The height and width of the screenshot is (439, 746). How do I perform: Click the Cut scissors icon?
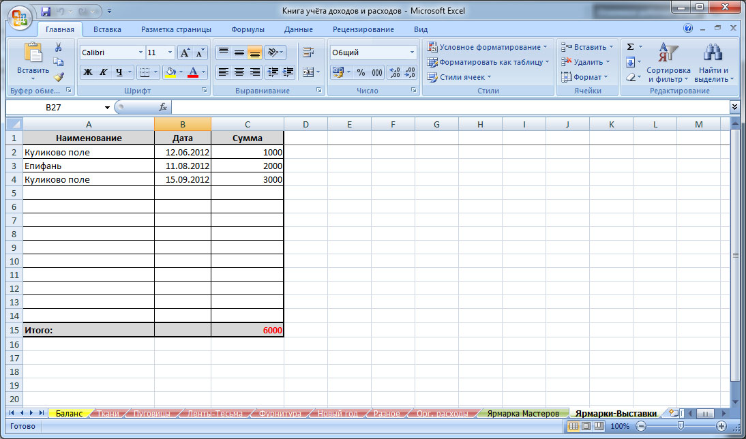coord(59,47)
